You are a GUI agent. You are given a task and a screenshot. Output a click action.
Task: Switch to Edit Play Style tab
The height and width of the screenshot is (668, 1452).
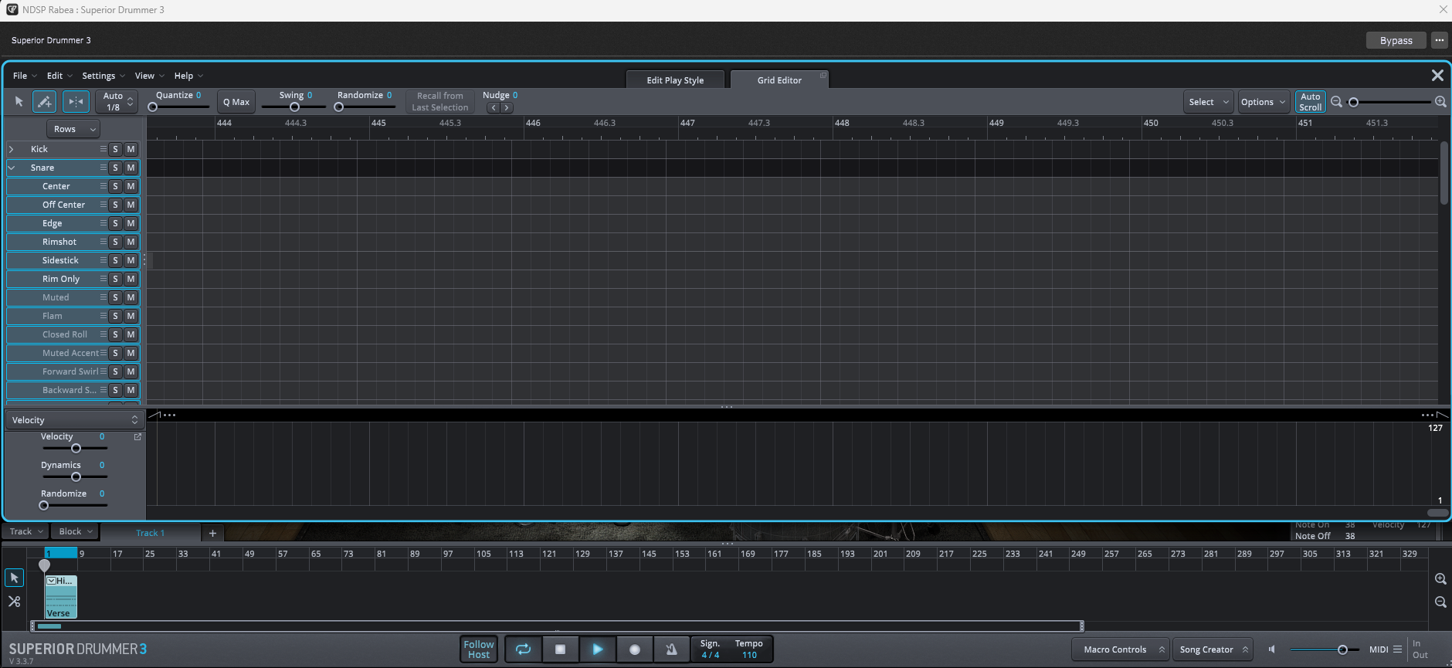(x=675, y=80)
